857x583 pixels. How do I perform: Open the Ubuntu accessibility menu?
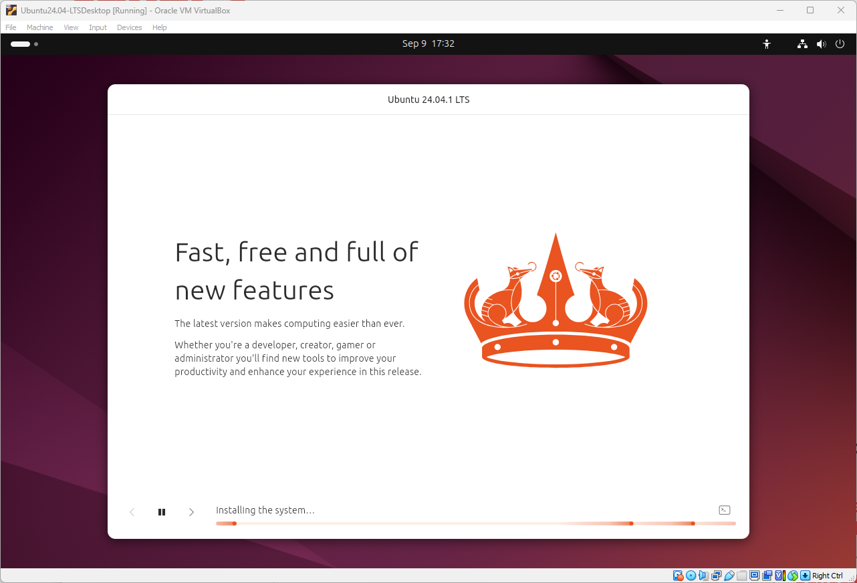(x=767, y=44)
